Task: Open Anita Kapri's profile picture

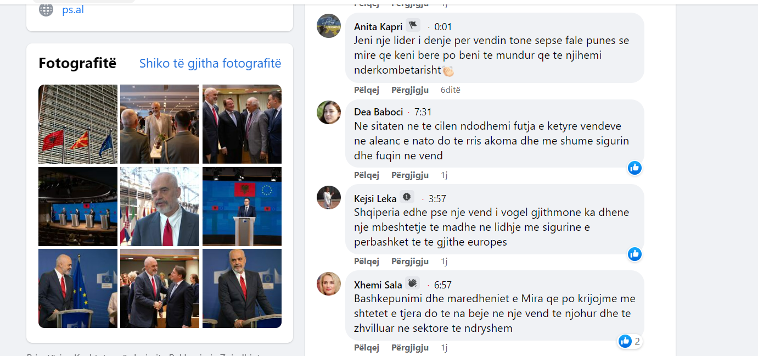Action: click(329, 26)
